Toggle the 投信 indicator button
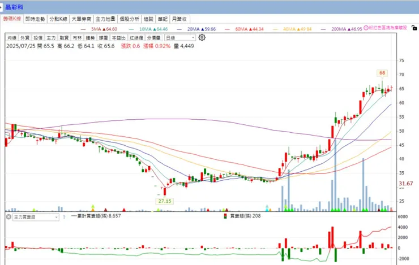Image resolution: width=419 pixels, height=265 pixels. tap(38, 38)
